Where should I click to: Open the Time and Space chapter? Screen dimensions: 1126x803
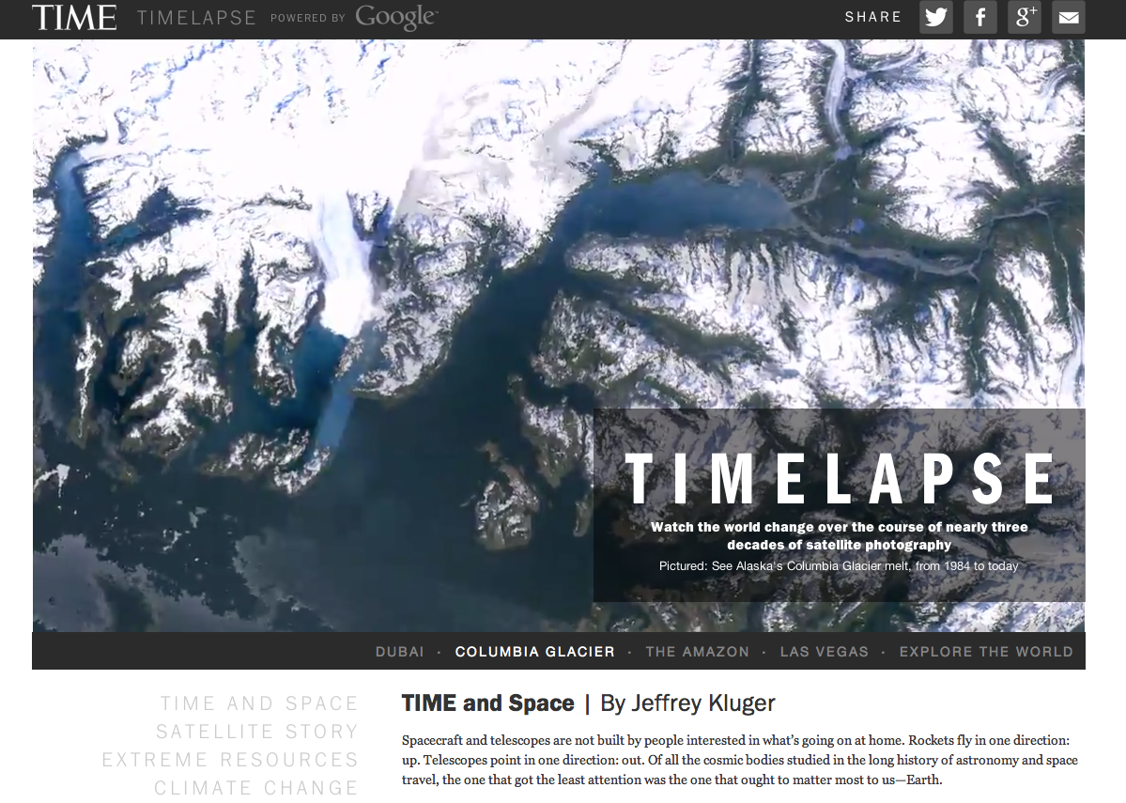click(259, 703)
